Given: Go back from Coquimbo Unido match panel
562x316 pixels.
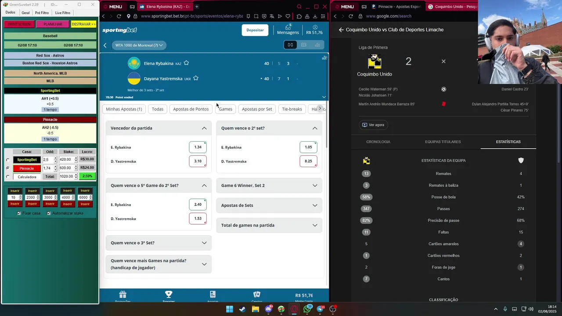Looking at the screenshot, I should 341,30.
